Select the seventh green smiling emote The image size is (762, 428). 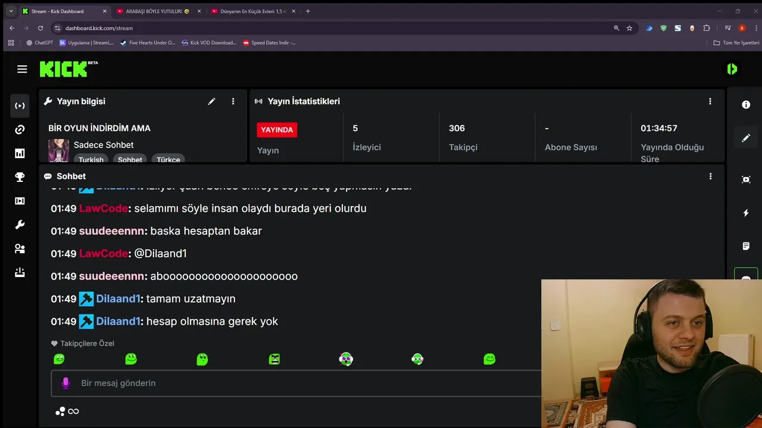(x=489, y=359)
